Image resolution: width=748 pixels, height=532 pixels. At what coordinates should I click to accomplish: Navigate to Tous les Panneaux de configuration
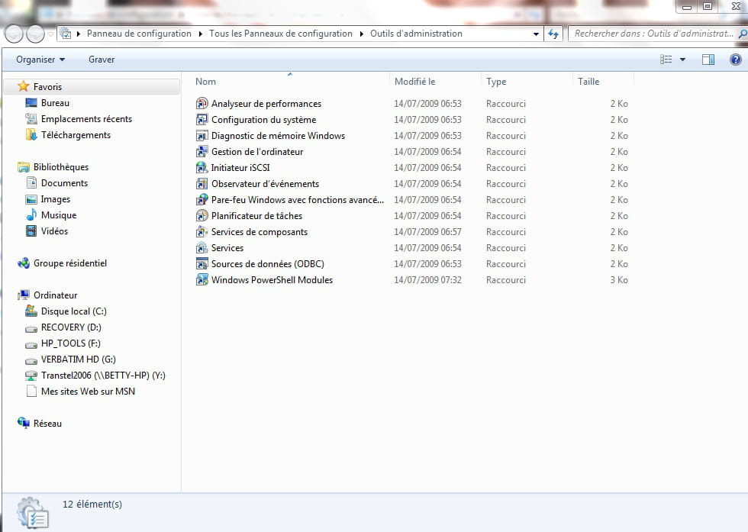281,34
